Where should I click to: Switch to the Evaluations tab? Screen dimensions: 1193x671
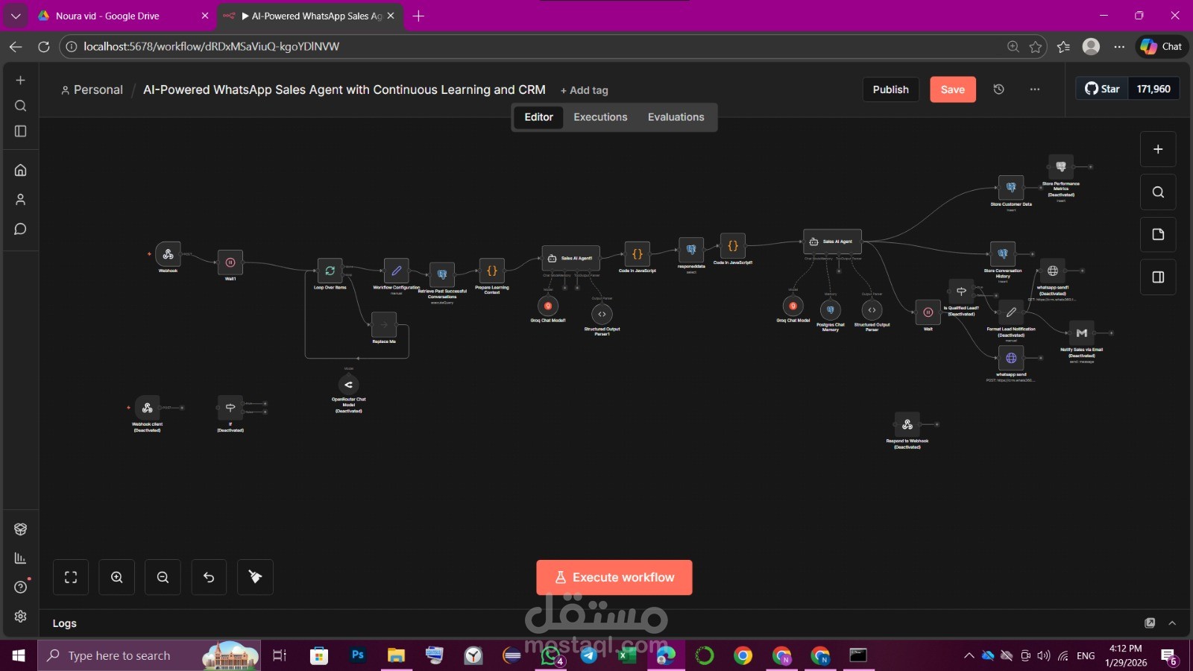[676, 117]
